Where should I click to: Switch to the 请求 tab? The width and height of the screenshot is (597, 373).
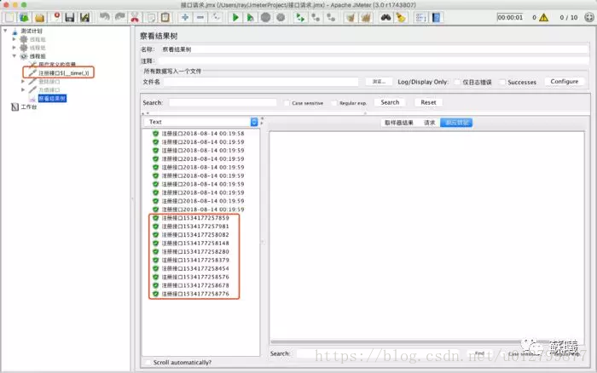coord(430,123)
